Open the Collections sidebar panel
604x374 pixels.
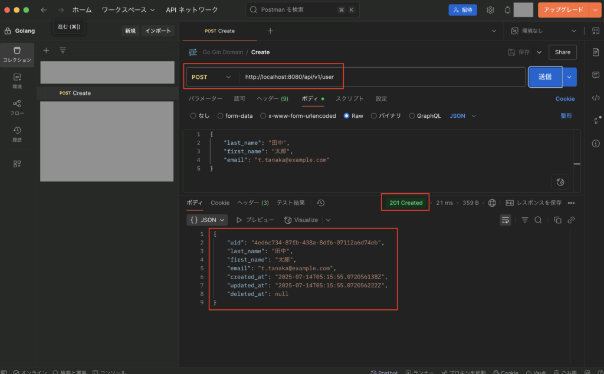point(17,54)
